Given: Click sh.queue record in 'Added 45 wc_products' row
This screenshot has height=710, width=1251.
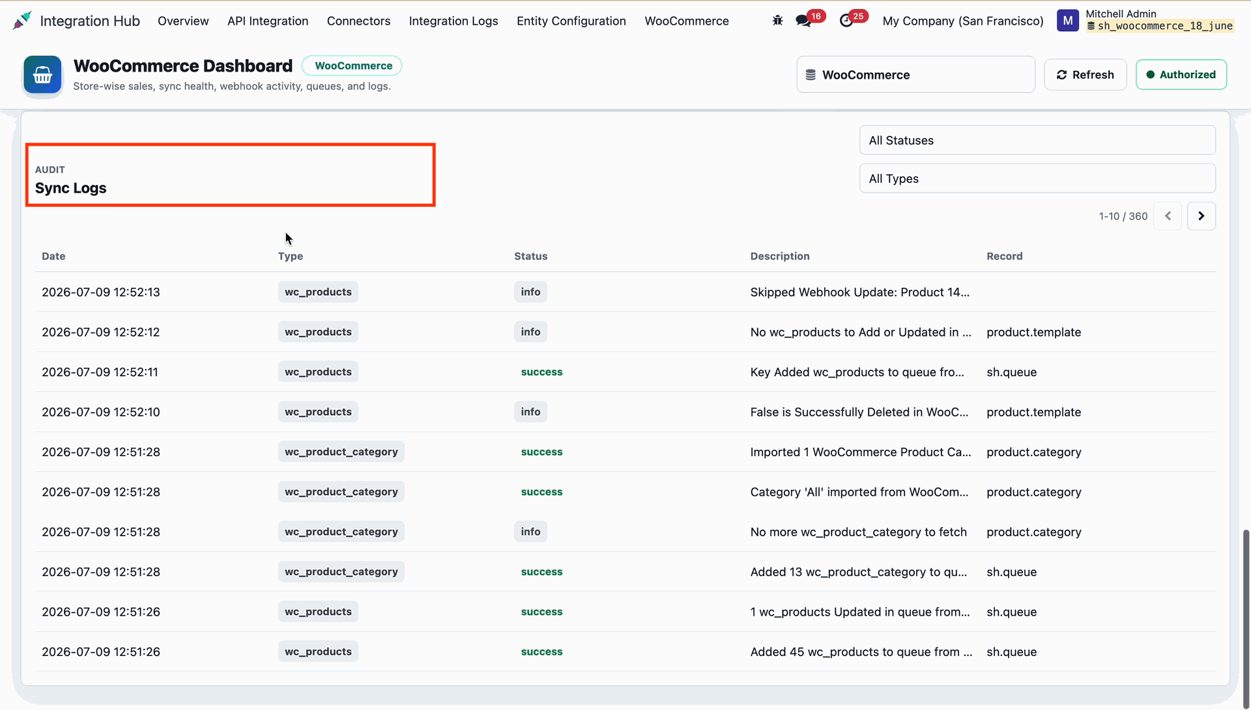Looking at the screenshot, I should 1011,652.
